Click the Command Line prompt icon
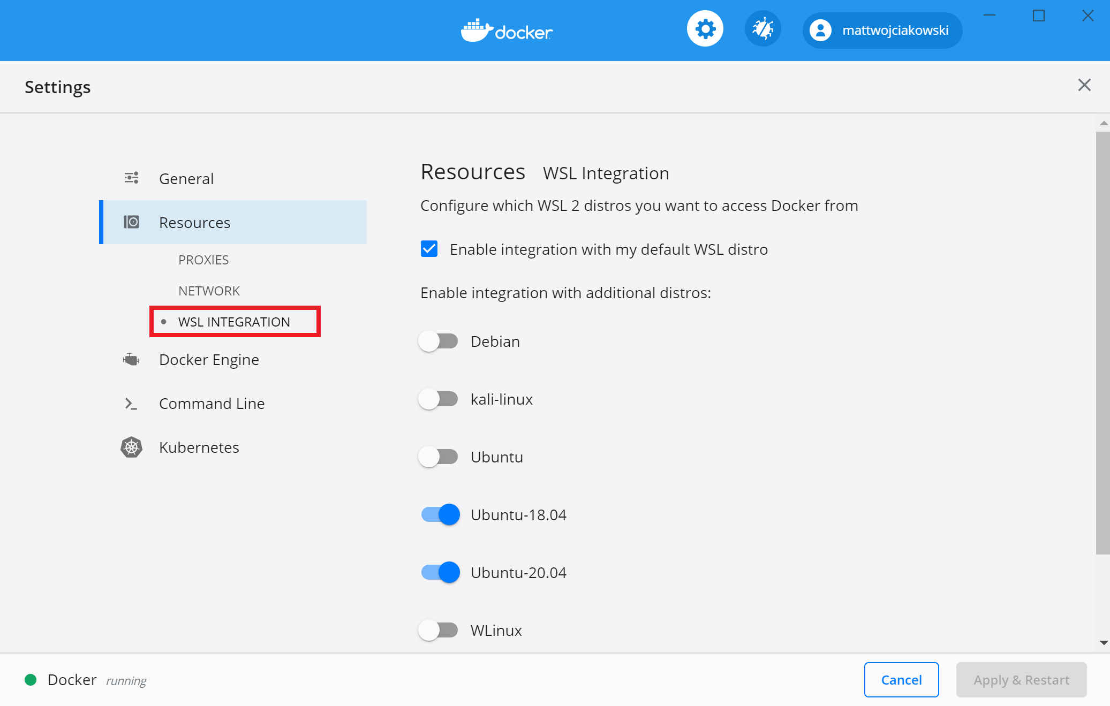 (132, 404)
